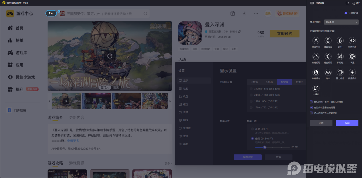The height and width of the screenshot is (178, 362).
Task: Open 同步应用 sync apps
Action: tap(17, 110)
